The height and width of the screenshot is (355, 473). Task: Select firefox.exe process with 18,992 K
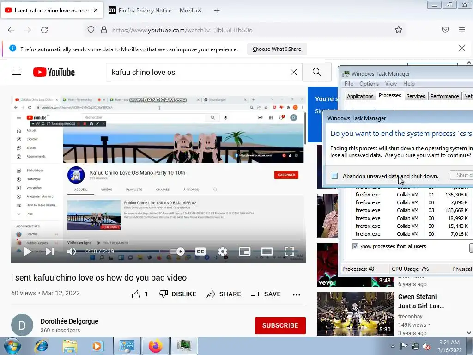[412, 218]
